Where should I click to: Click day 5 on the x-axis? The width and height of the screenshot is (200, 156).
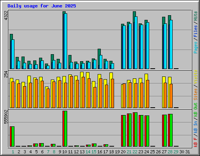tap(36, 152)
